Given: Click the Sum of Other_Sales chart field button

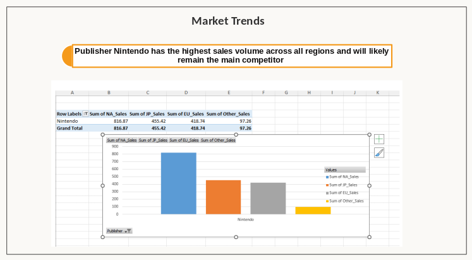Looking at the screenshot, I should tap(218, 140).
